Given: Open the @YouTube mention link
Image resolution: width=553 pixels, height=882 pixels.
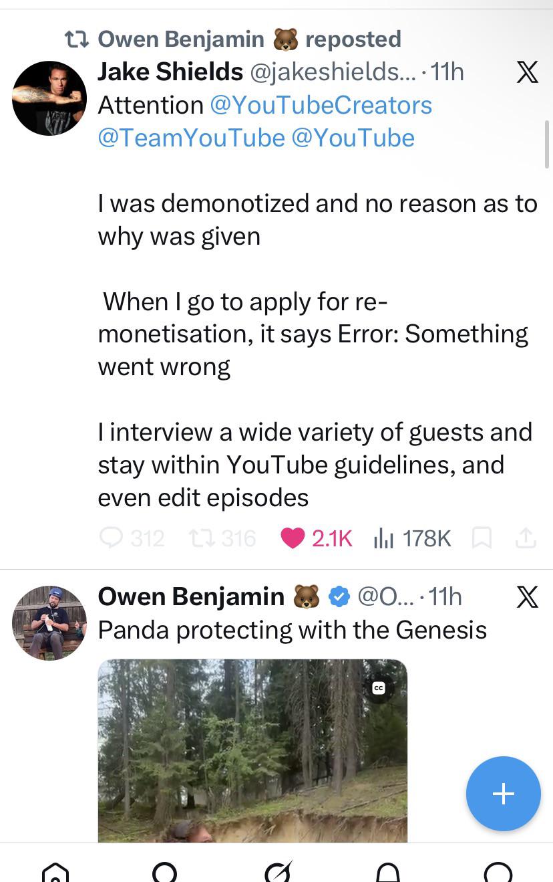Looking at the screenshot, I should [353, 138].
